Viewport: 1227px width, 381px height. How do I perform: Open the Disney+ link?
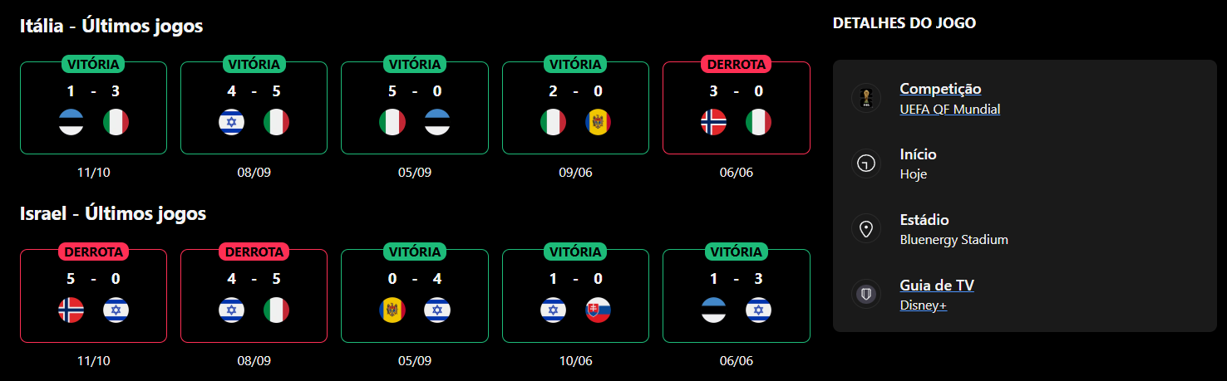coord(923,305)
